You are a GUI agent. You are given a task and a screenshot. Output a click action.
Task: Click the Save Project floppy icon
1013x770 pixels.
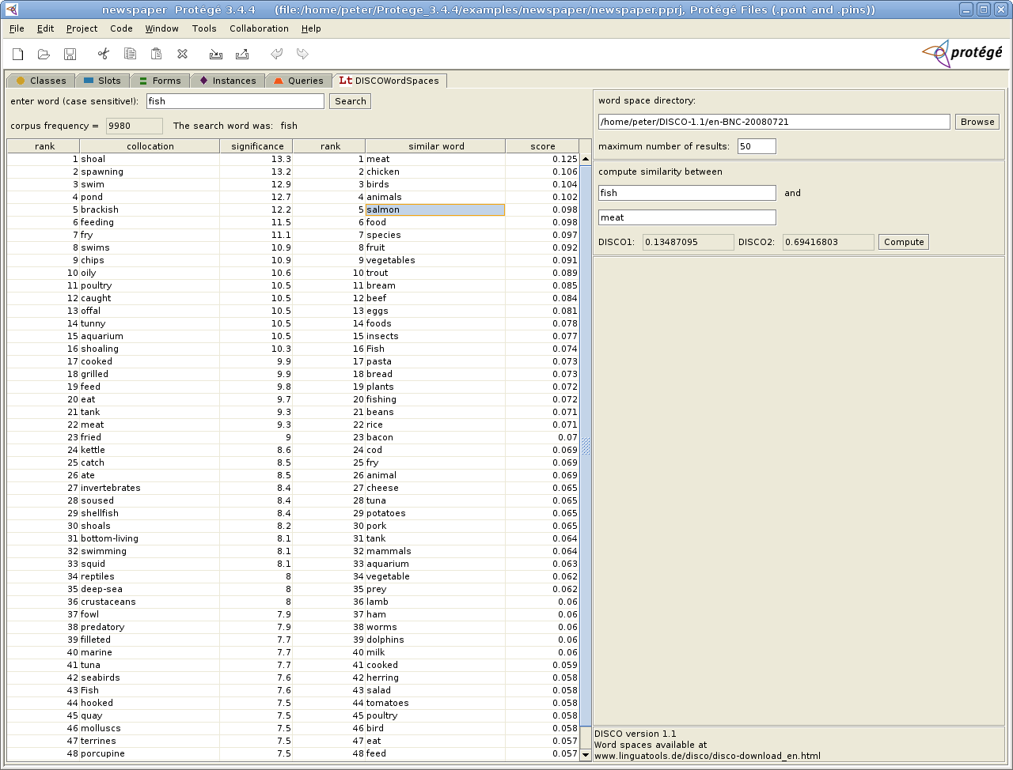tap(70, 54)
